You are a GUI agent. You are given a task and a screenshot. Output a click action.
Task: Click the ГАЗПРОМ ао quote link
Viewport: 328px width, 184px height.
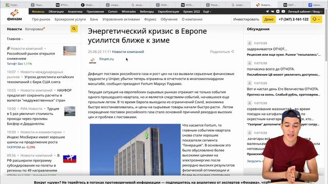pos(21,147)
